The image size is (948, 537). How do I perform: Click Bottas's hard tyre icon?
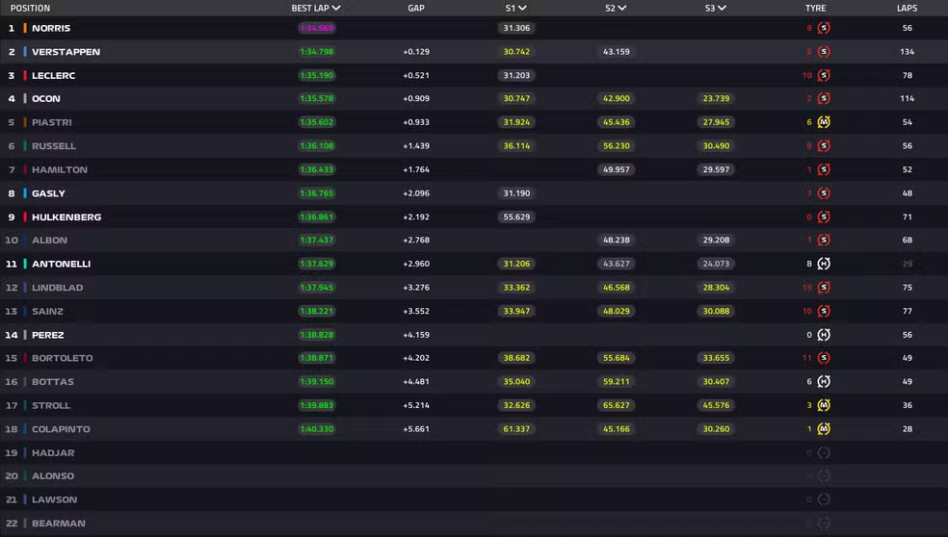pos(823,382)
